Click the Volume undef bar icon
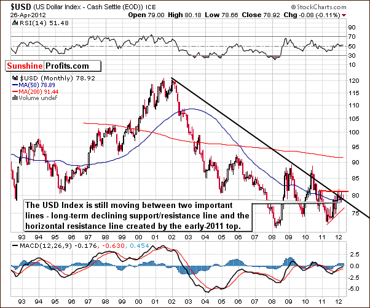The height and width of the screenshot is (308, 370). pos(15,98)
